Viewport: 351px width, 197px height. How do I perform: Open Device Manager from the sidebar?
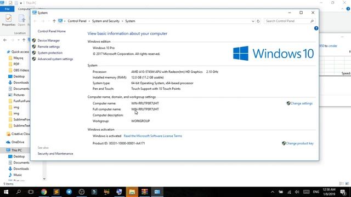pyautogui.click(x=49, y=40)
